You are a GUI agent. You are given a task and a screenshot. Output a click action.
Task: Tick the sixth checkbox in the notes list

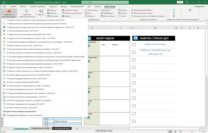click(134, 83)
